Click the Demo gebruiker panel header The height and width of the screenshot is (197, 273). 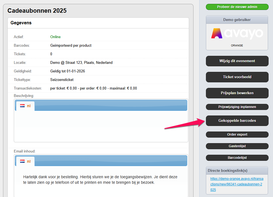[237, 20]
